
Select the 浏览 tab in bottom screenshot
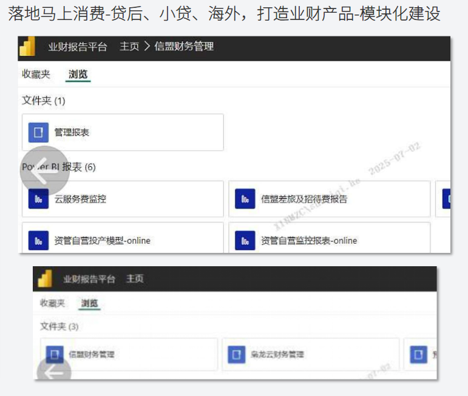pyautogui.click(x=89, y=303)
